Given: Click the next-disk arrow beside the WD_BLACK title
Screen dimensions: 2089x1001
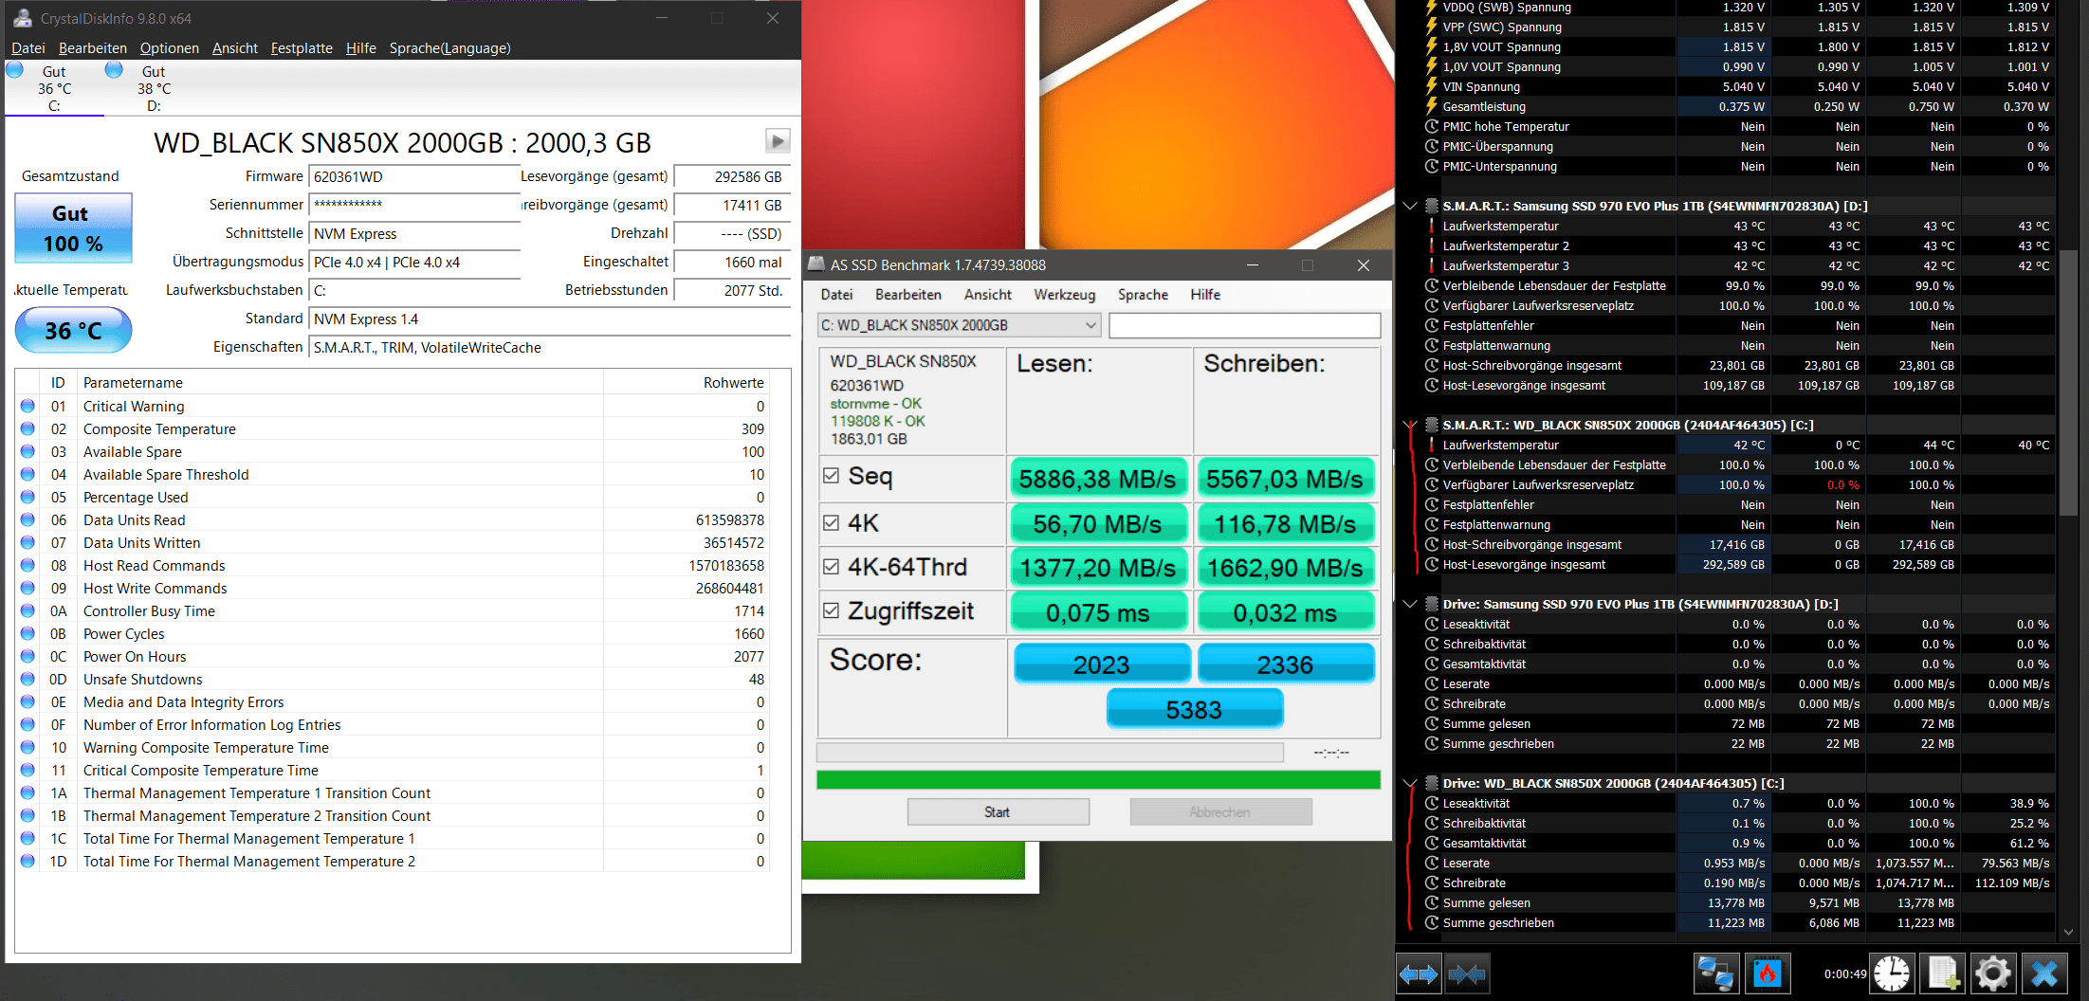Looking at the screenshot, I should [778, 141].
